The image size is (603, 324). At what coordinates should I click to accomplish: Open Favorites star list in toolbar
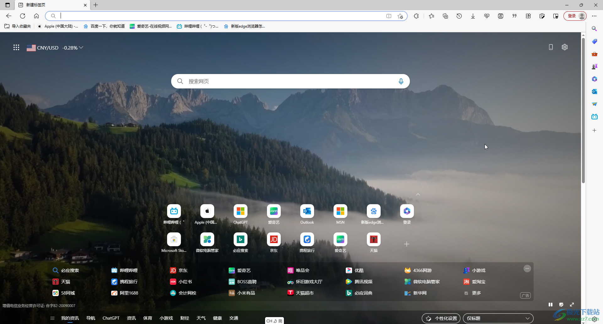tap(432, 16)
